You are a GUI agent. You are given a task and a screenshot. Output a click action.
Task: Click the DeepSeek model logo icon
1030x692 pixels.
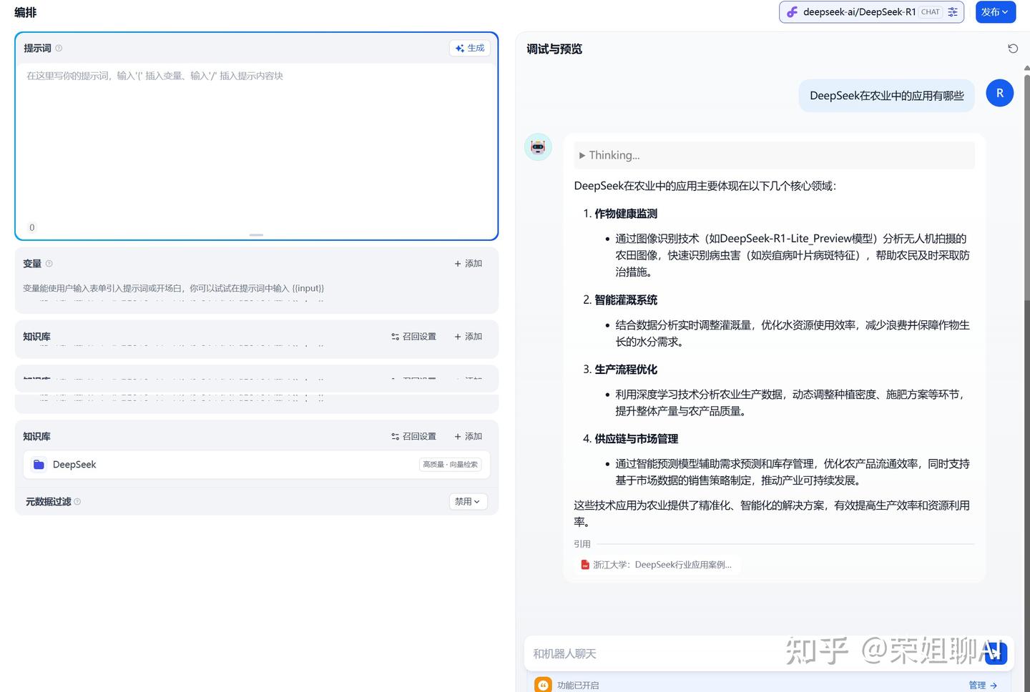tap(793, 12)
